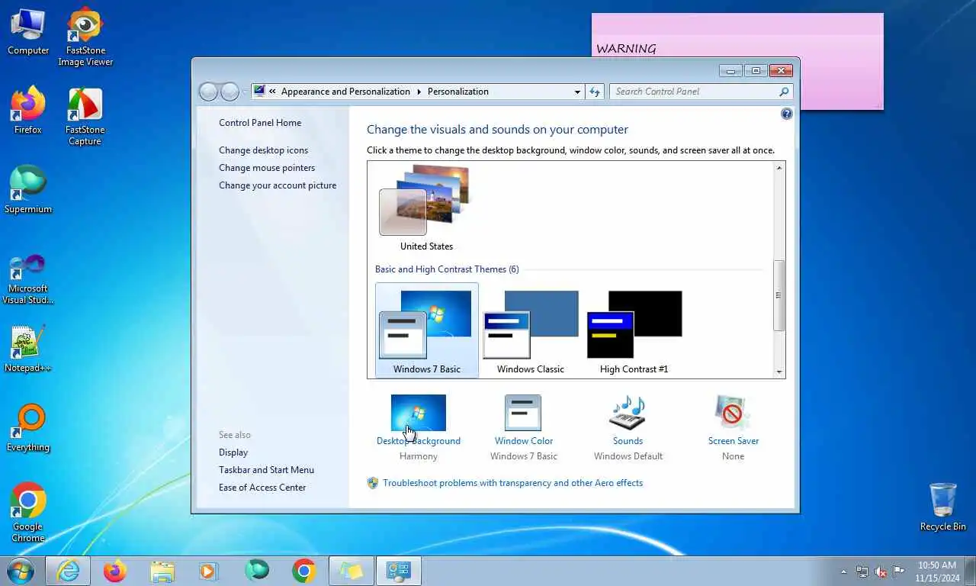Click the Refresh button beside address bar
Screen dimensions: 976x586
pos(596,92)
